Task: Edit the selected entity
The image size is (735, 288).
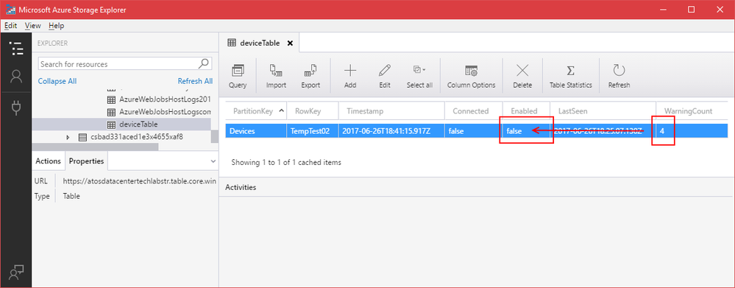Action: pos(385,77)
